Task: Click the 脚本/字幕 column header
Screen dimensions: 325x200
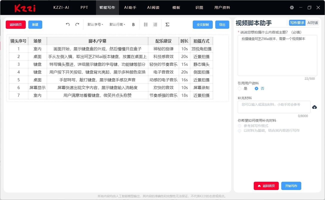Action: 97,41
